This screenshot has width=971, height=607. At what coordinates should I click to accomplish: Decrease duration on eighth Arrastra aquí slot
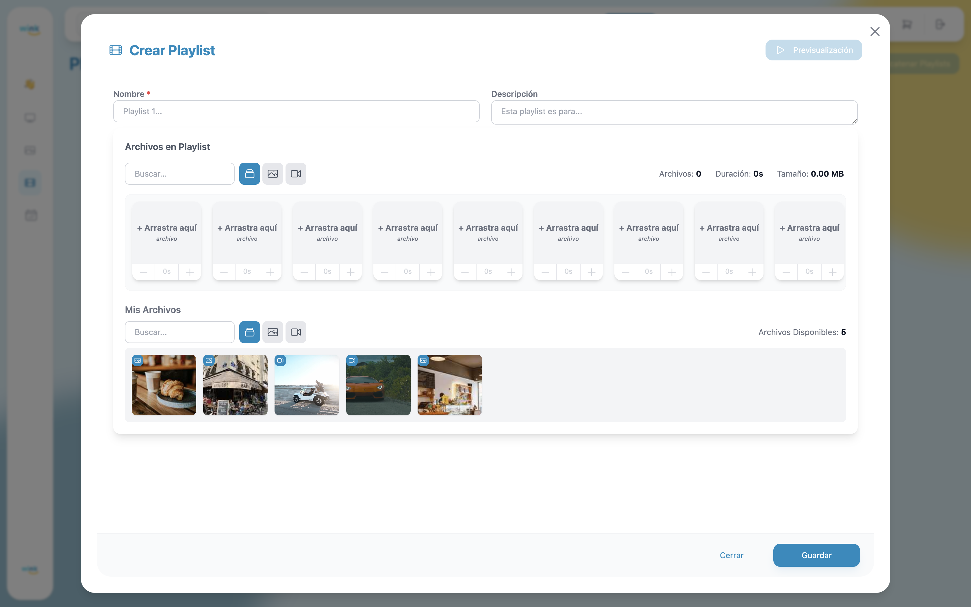click(x=705, y=272)
